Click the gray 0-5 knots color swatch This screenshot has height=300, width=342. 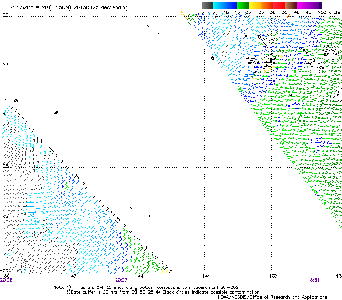(x=207, y=6)
